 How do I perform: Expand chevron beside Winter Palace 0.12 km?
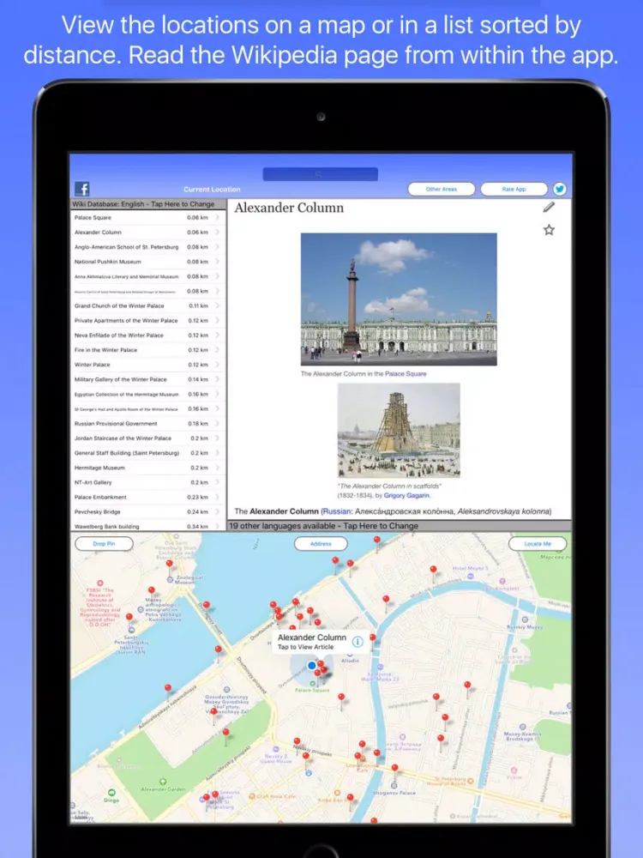[217, 365]
